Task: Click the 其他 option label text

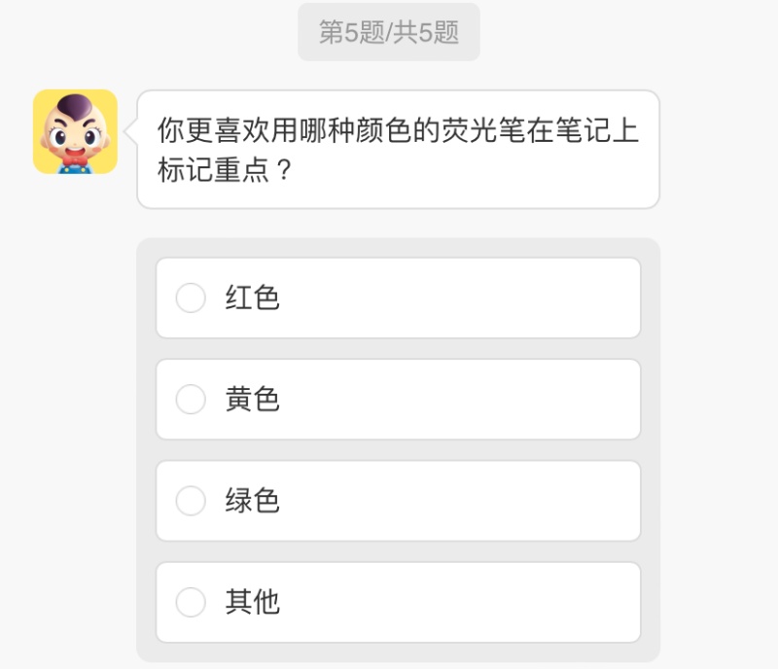Action: click(253, 602)
